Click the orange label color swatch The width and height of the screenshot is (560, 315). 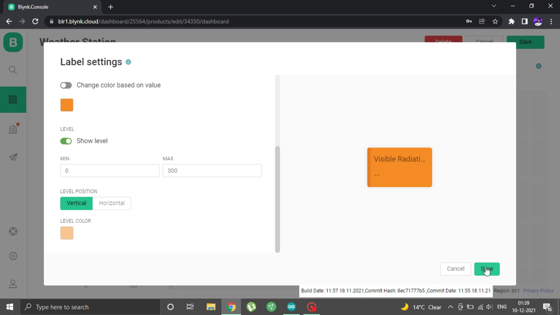tap(66, 105)
